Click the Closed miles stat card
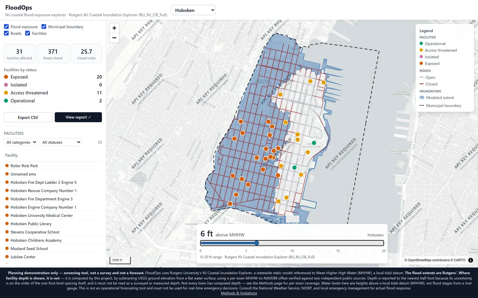478x298 pixels. point(86,54)
